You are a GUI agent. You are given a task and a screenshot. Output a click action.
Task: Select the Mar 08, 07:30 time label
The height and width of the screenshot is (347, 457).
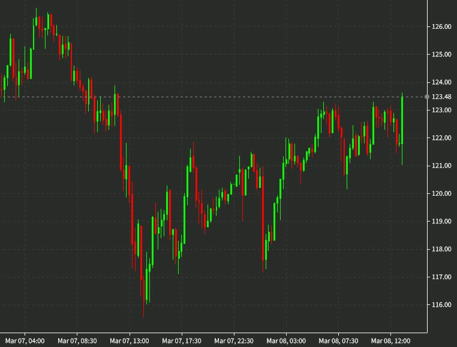[x=339, y=341]
